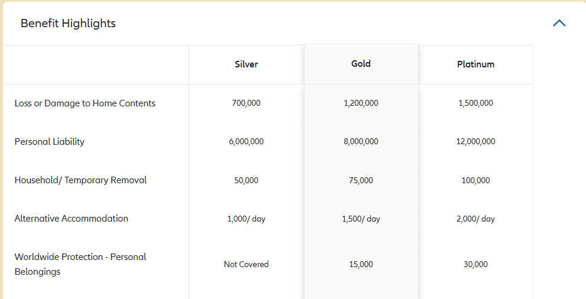The width and height of the screenshot is (586, 299).
Task: Click Loss or Damage to Home Contents row label
Action: (x=85, y=103)
